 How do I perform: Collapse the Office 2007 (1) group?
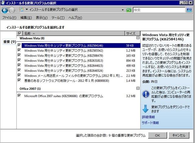tap(138, 88)
